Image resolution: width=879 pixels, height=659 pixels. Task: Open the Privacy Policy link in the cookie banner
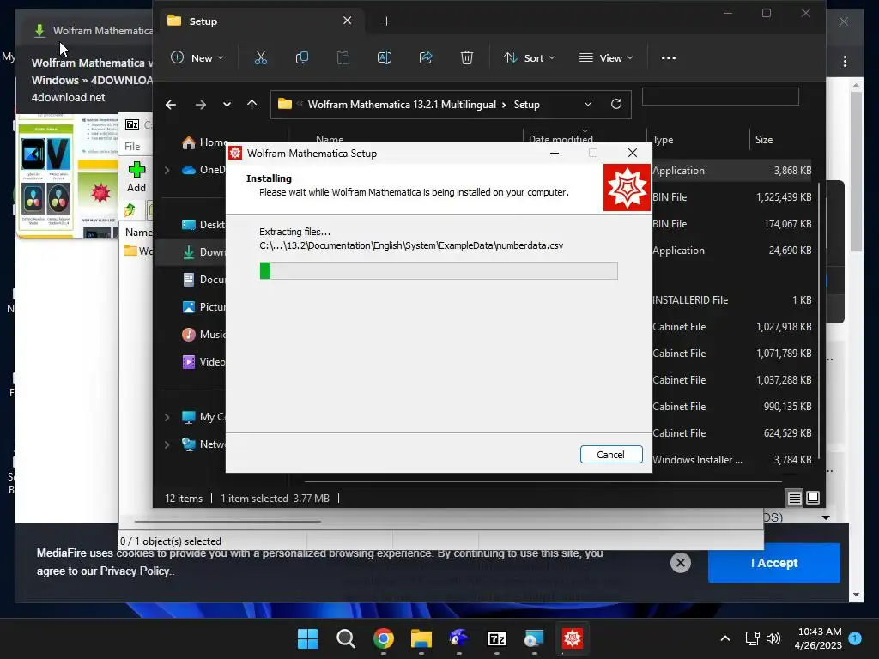[135, 571]
